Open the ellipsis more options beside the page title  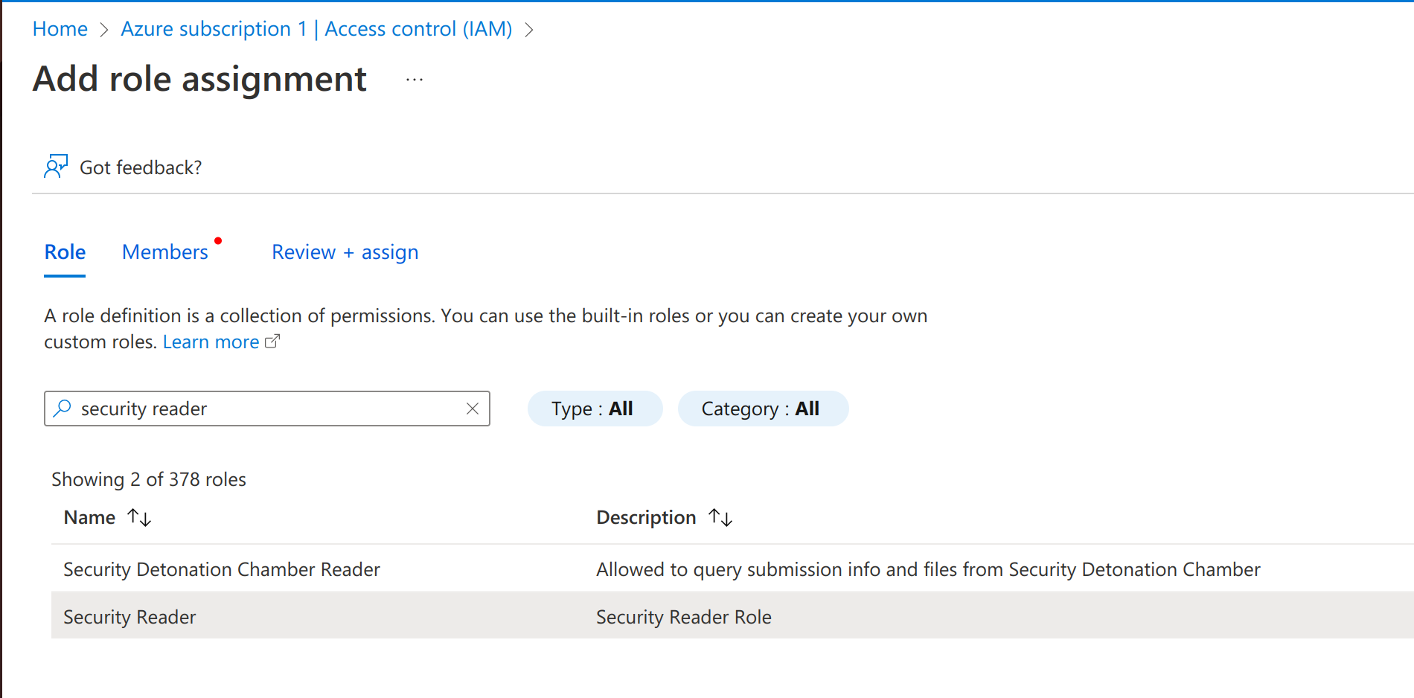click(x=415, y=80)
